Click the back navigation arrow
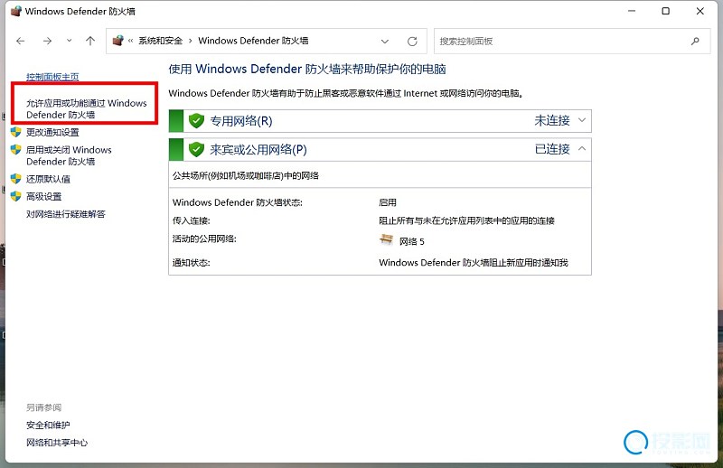Viewport: 723px width, 468px height. pyautogui.click(x=21, y=41)
